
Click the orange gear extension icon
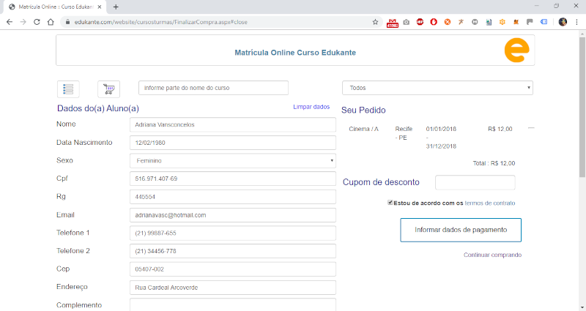click(502, 22)
